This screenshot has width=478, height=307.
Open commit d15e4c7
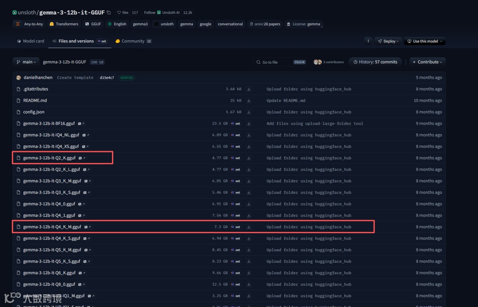107,78
